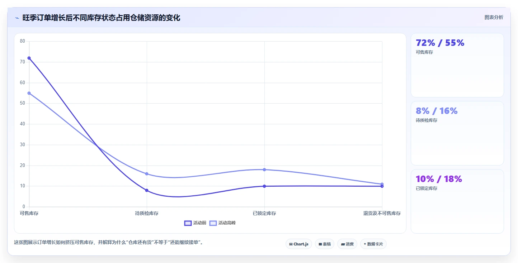Open the 72% / 55% 可售库存 card
The image size is (518, 263).
457,65
